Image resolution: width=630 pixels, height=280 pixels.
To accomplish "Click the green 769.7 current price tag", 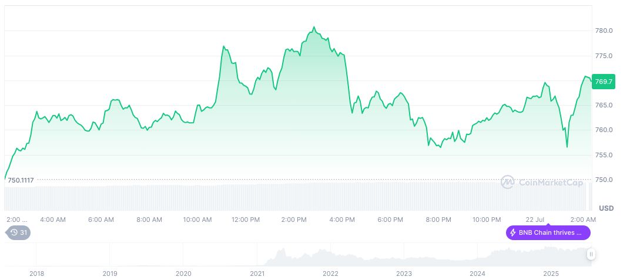I will pyautogui.click(x=604, y=82).
